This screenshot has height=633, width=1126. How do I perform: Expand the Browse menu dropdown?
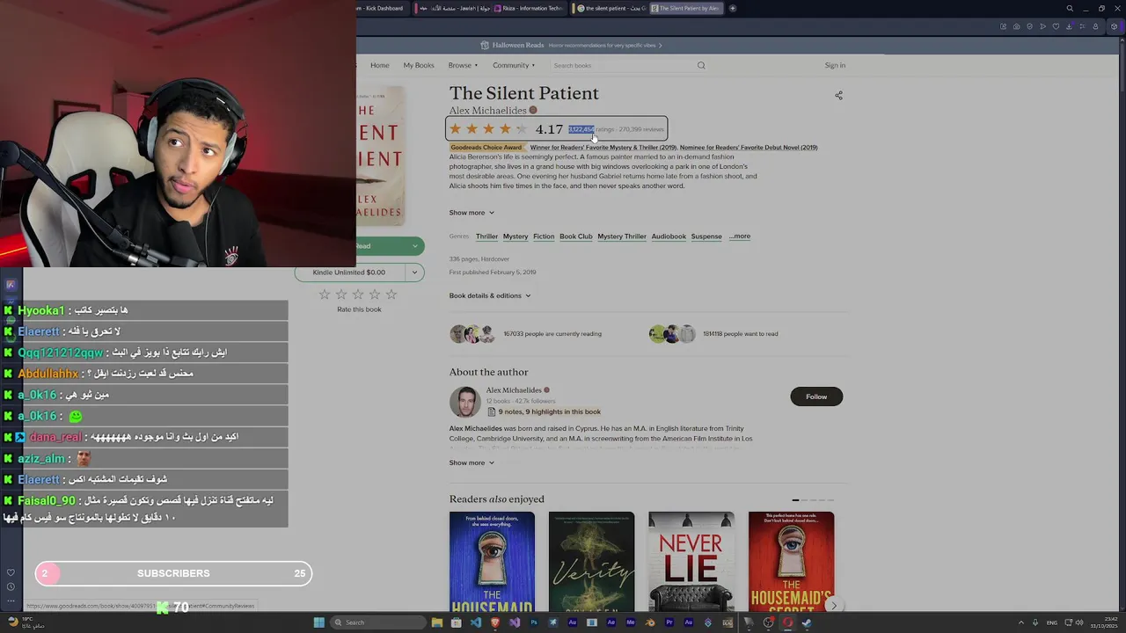tap(463, 65)
